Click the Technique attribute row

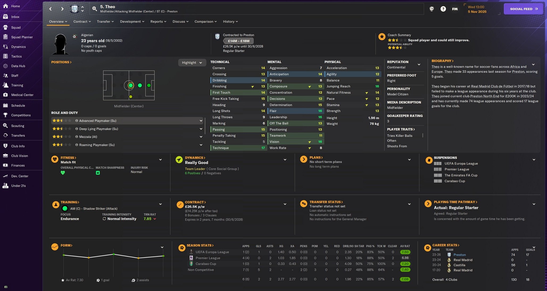[x=239, y=148]
